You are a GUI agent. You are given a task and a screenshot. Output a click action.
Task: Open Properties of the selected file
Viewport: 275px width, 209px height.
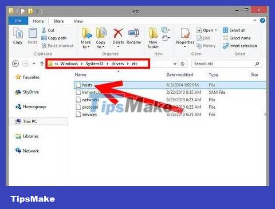click(184, 38)
